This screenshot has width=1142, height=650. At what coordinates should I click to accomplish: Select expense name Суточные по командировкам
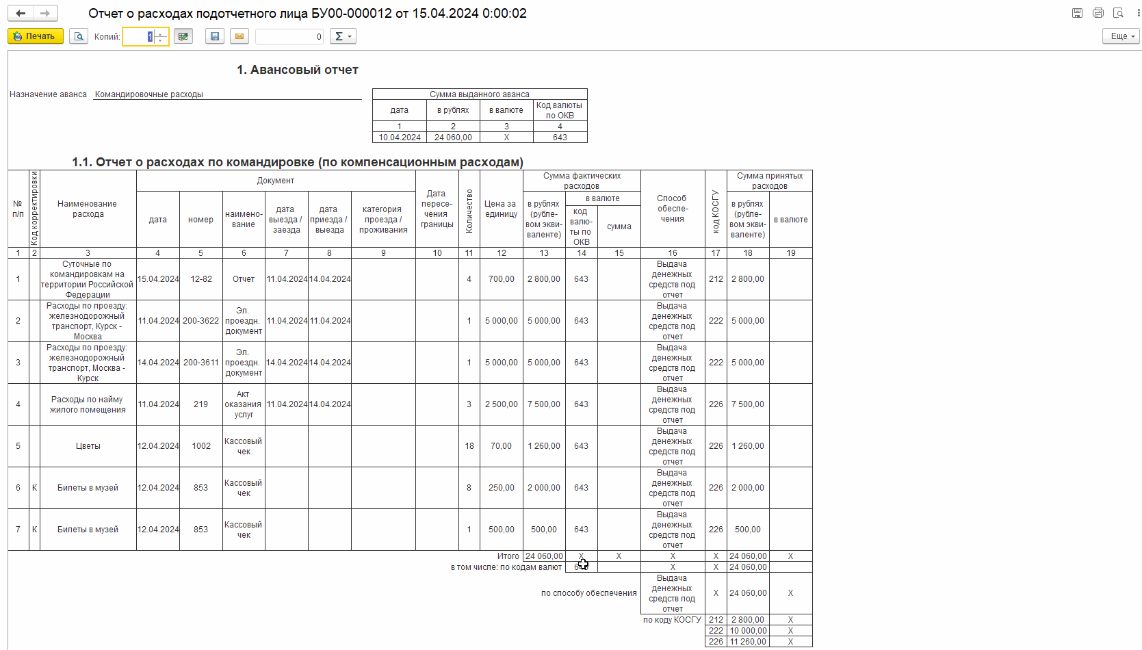[x=88, y=279]
